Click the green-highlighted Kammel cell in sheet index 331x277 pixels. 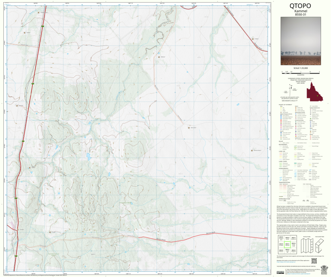pyautogui.click(x=287, y=245)
